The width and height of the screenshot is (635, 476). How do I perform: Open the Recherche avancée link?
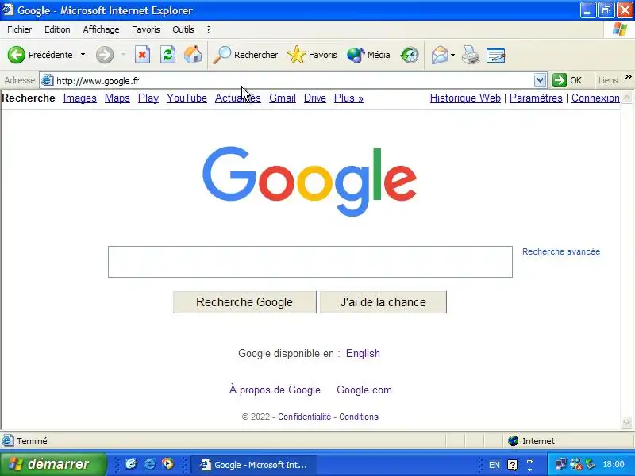pyautogui.click(x=561, y=251)
